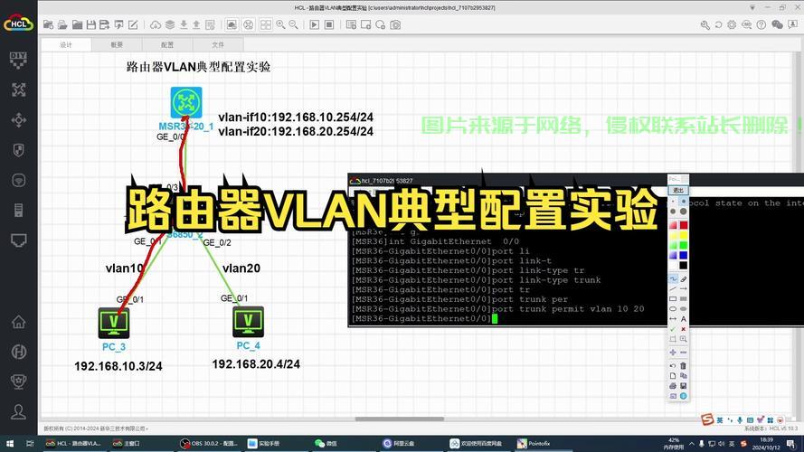Click the edit note pencil icon in toolbar
This screenshot has width=804, height=452.
tap(133, 24)
